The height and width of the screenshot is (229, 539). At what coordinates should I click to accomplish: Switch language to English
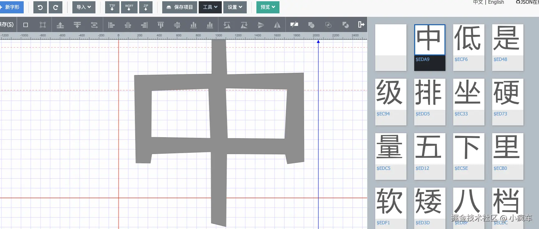tap(496, 2)
